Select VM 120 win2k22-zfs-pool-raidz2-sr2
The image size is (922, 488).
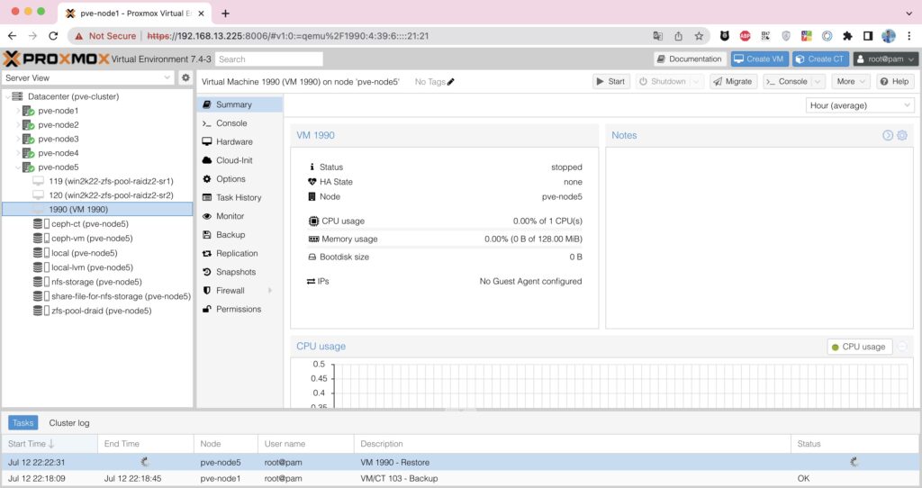(111, 195)
